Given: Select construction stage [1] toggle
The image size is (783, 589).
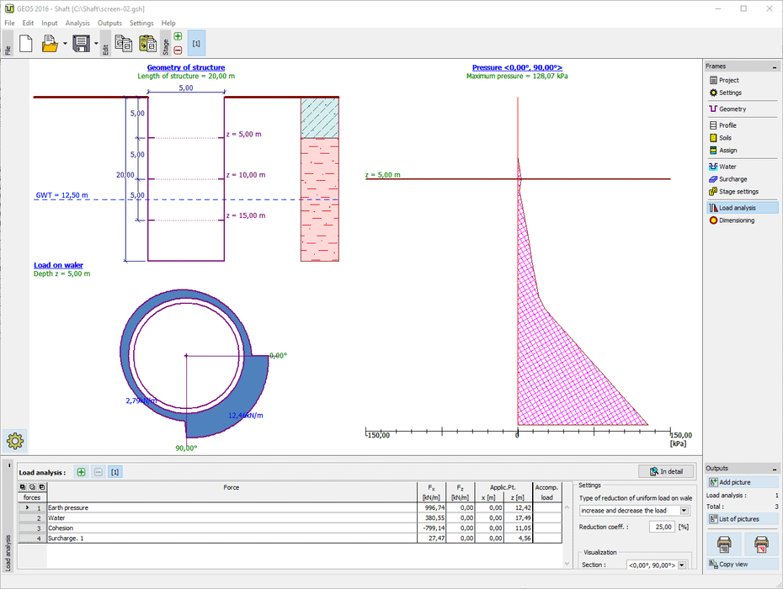Looking at the screenshot, I should [x=196, y=43].
